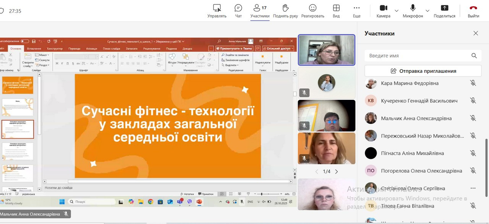Open the More options ellipsis in toolbar
The width and height of the screenshot is (489, 224).
click(356, 8)
